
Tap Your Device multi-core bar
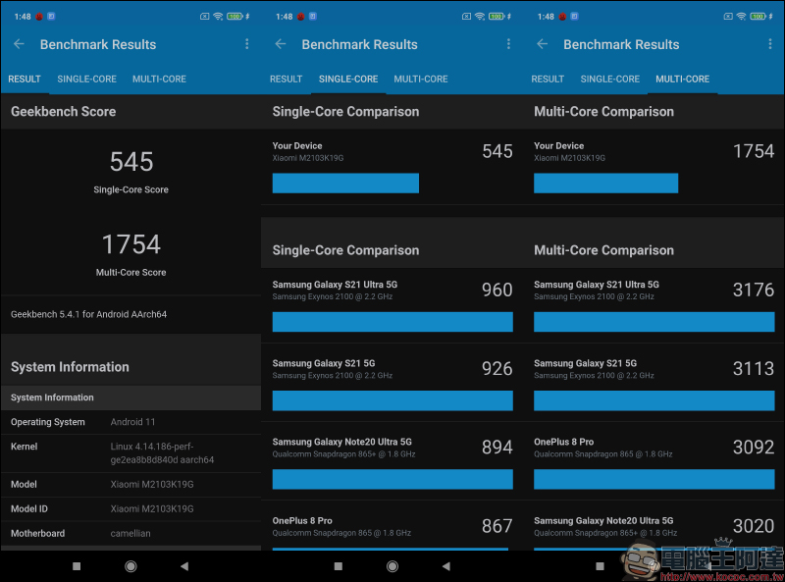click(605, 184)
